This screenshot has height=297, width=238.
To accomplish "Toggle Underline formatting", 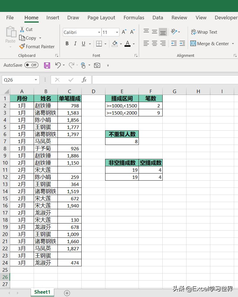I will [x=83, y=43].
